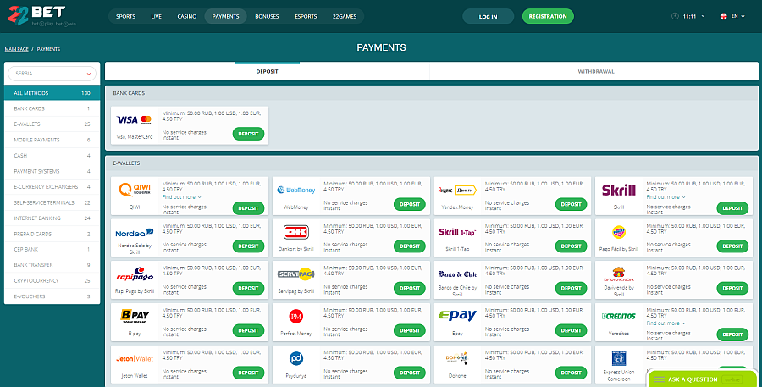Click the Skrill 1-Tap logo
Screen dimensions: 762x387
pyautogui.click(x=457, y=232)
